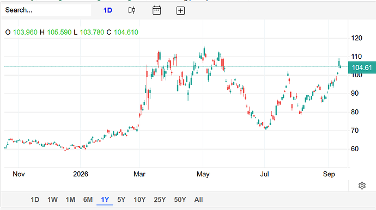
Task: Click the 90 price axis label
Action: (x=355, y=94)
